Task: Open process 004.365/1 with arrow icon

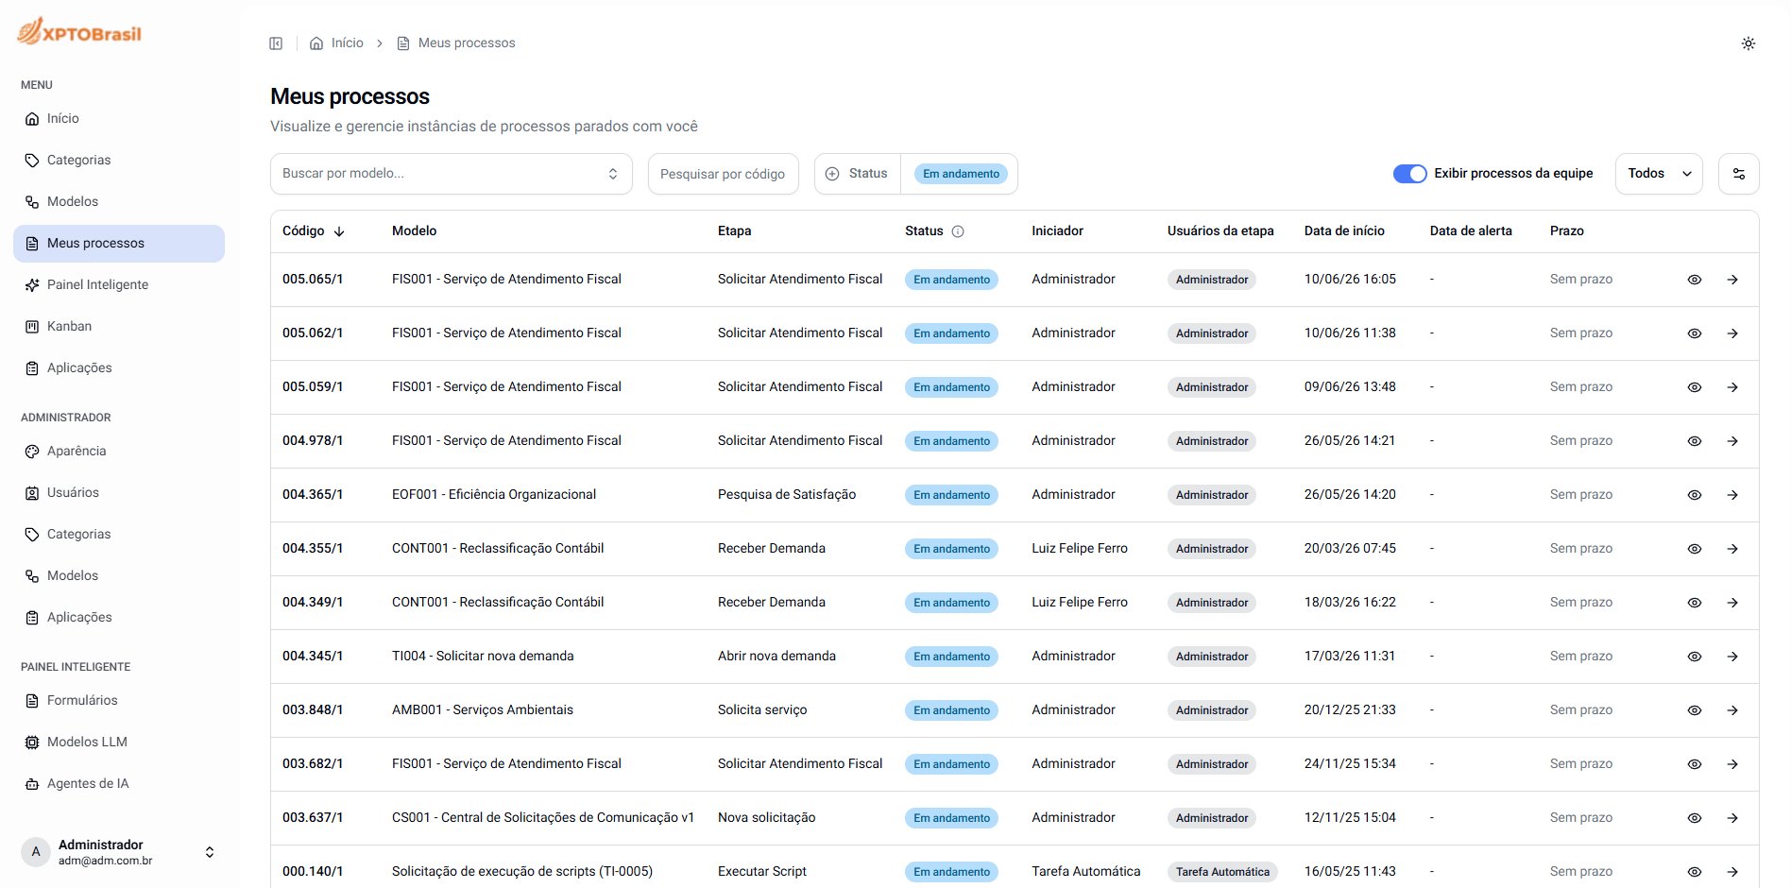Action: (x=1732, y=495)
